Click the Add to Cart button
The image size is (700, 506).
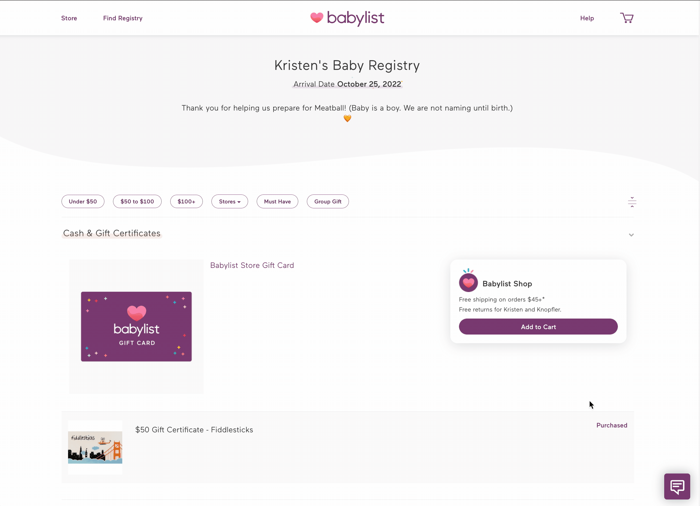pyautogui.click(x=538, y=326)
